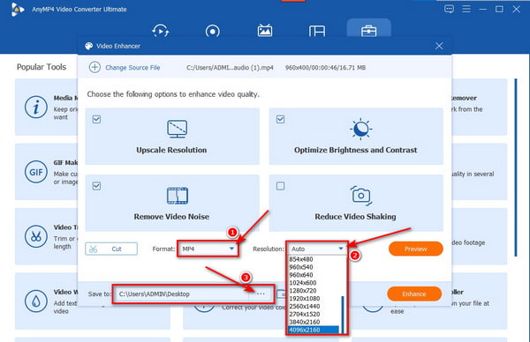The width and height of the screenshot is (530, 342).
Task: Click the Media Metadata info icon
Action: click(x=36, y=108)
